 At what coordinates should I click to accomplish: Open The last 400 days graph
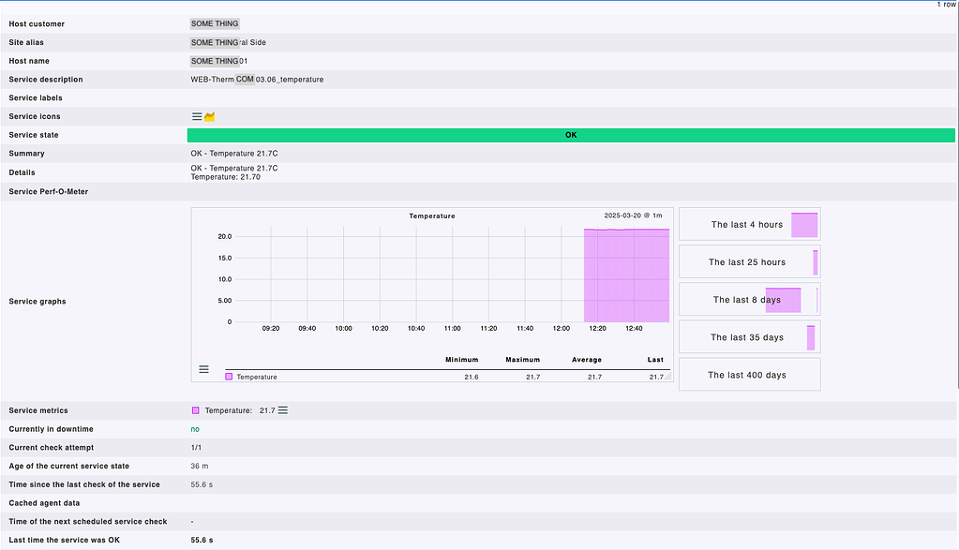click(750, 375)
